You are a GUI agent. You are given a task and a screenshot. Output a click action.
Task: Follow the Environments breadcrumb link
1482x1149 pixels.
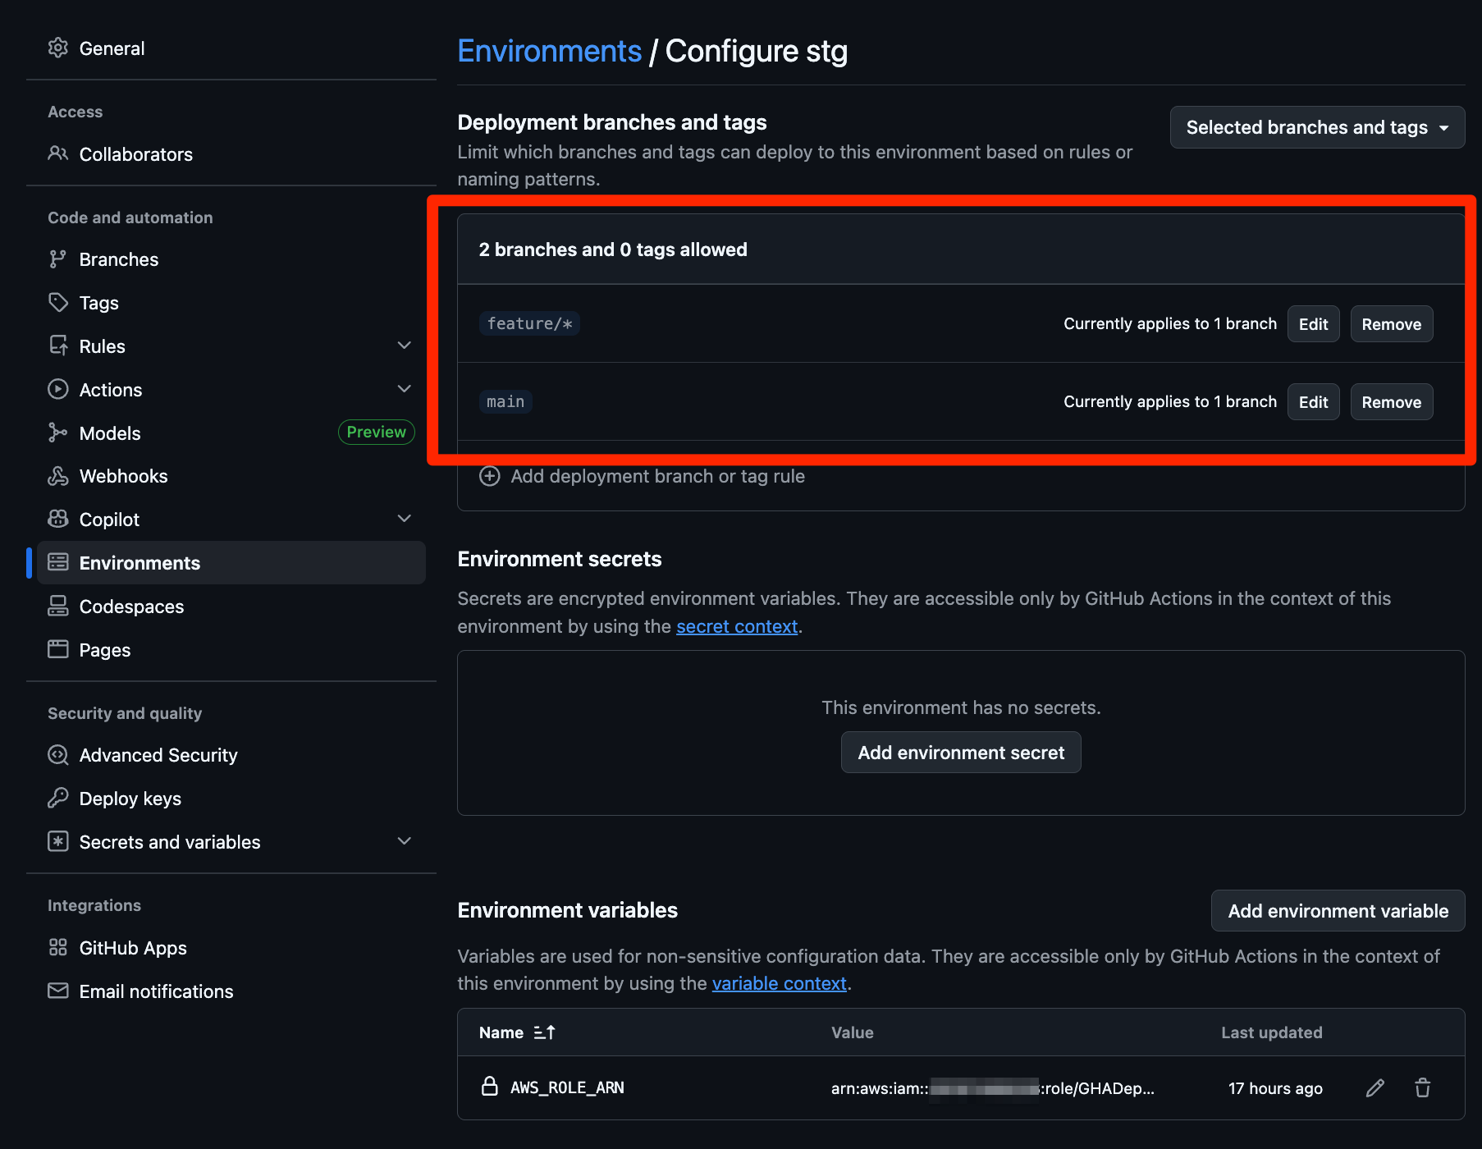tap(549, 51)
